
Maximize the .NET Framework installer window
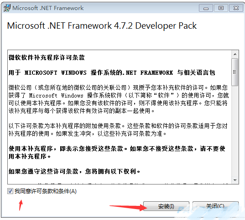click(x=221, y=8)
